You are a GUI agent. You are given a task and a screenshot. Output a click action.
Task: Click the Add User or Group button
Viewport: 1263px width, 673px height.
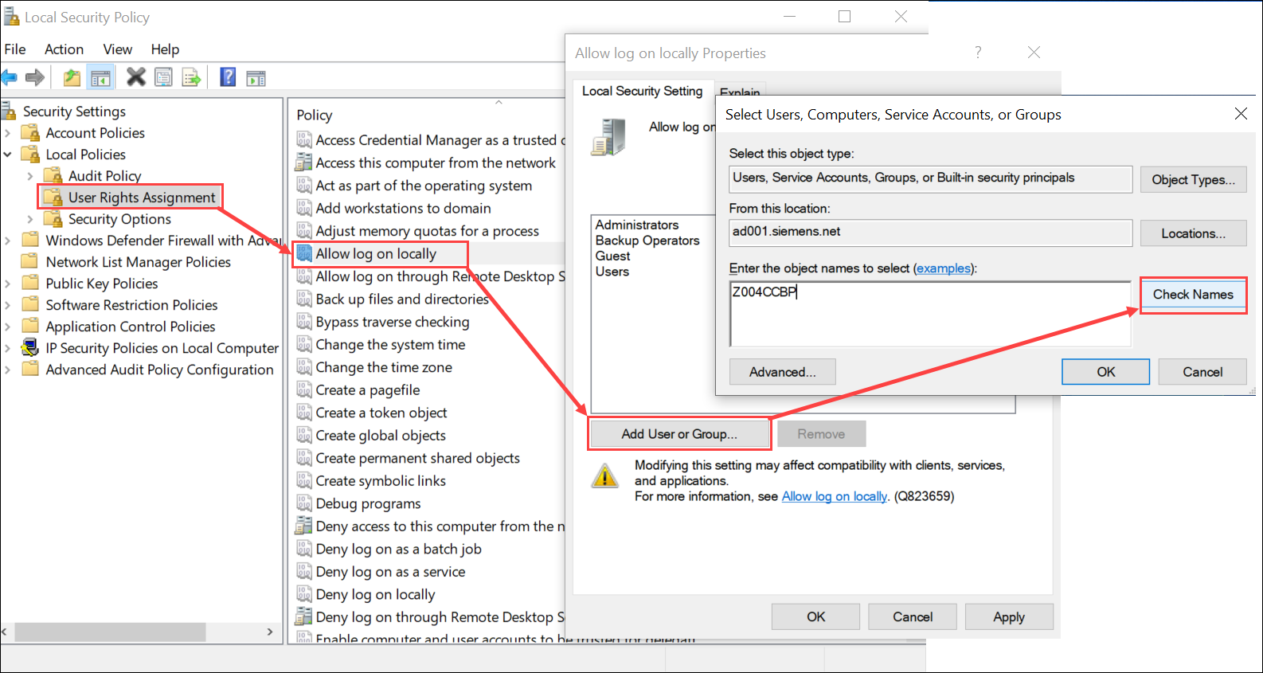click(x=679, y=434)
